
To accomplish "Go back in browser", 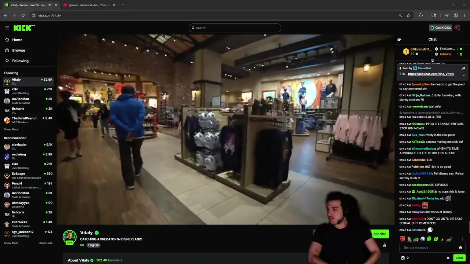I will point(6,15).
